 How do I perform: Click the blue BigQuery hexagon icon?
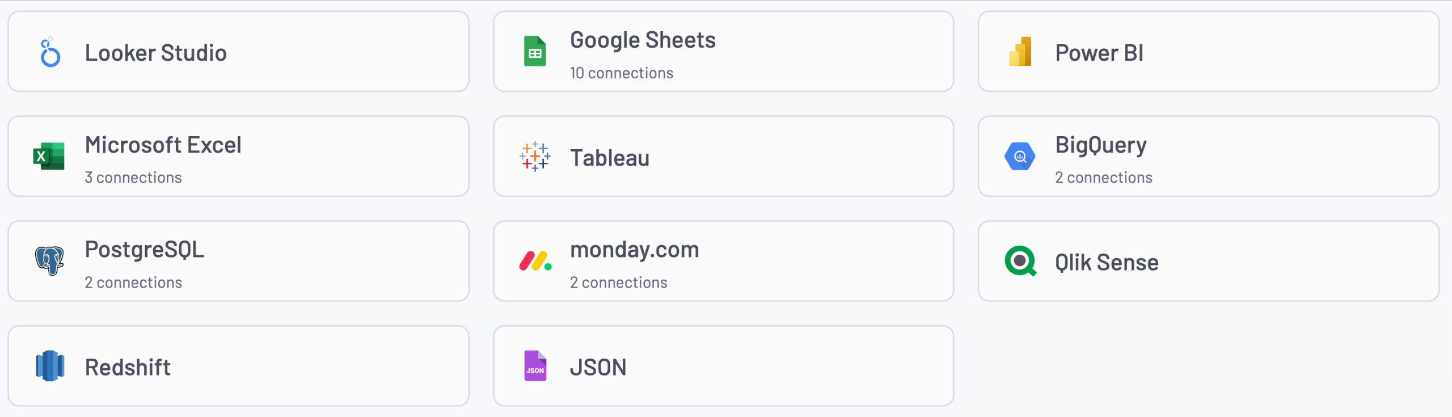pos(1020,157)
